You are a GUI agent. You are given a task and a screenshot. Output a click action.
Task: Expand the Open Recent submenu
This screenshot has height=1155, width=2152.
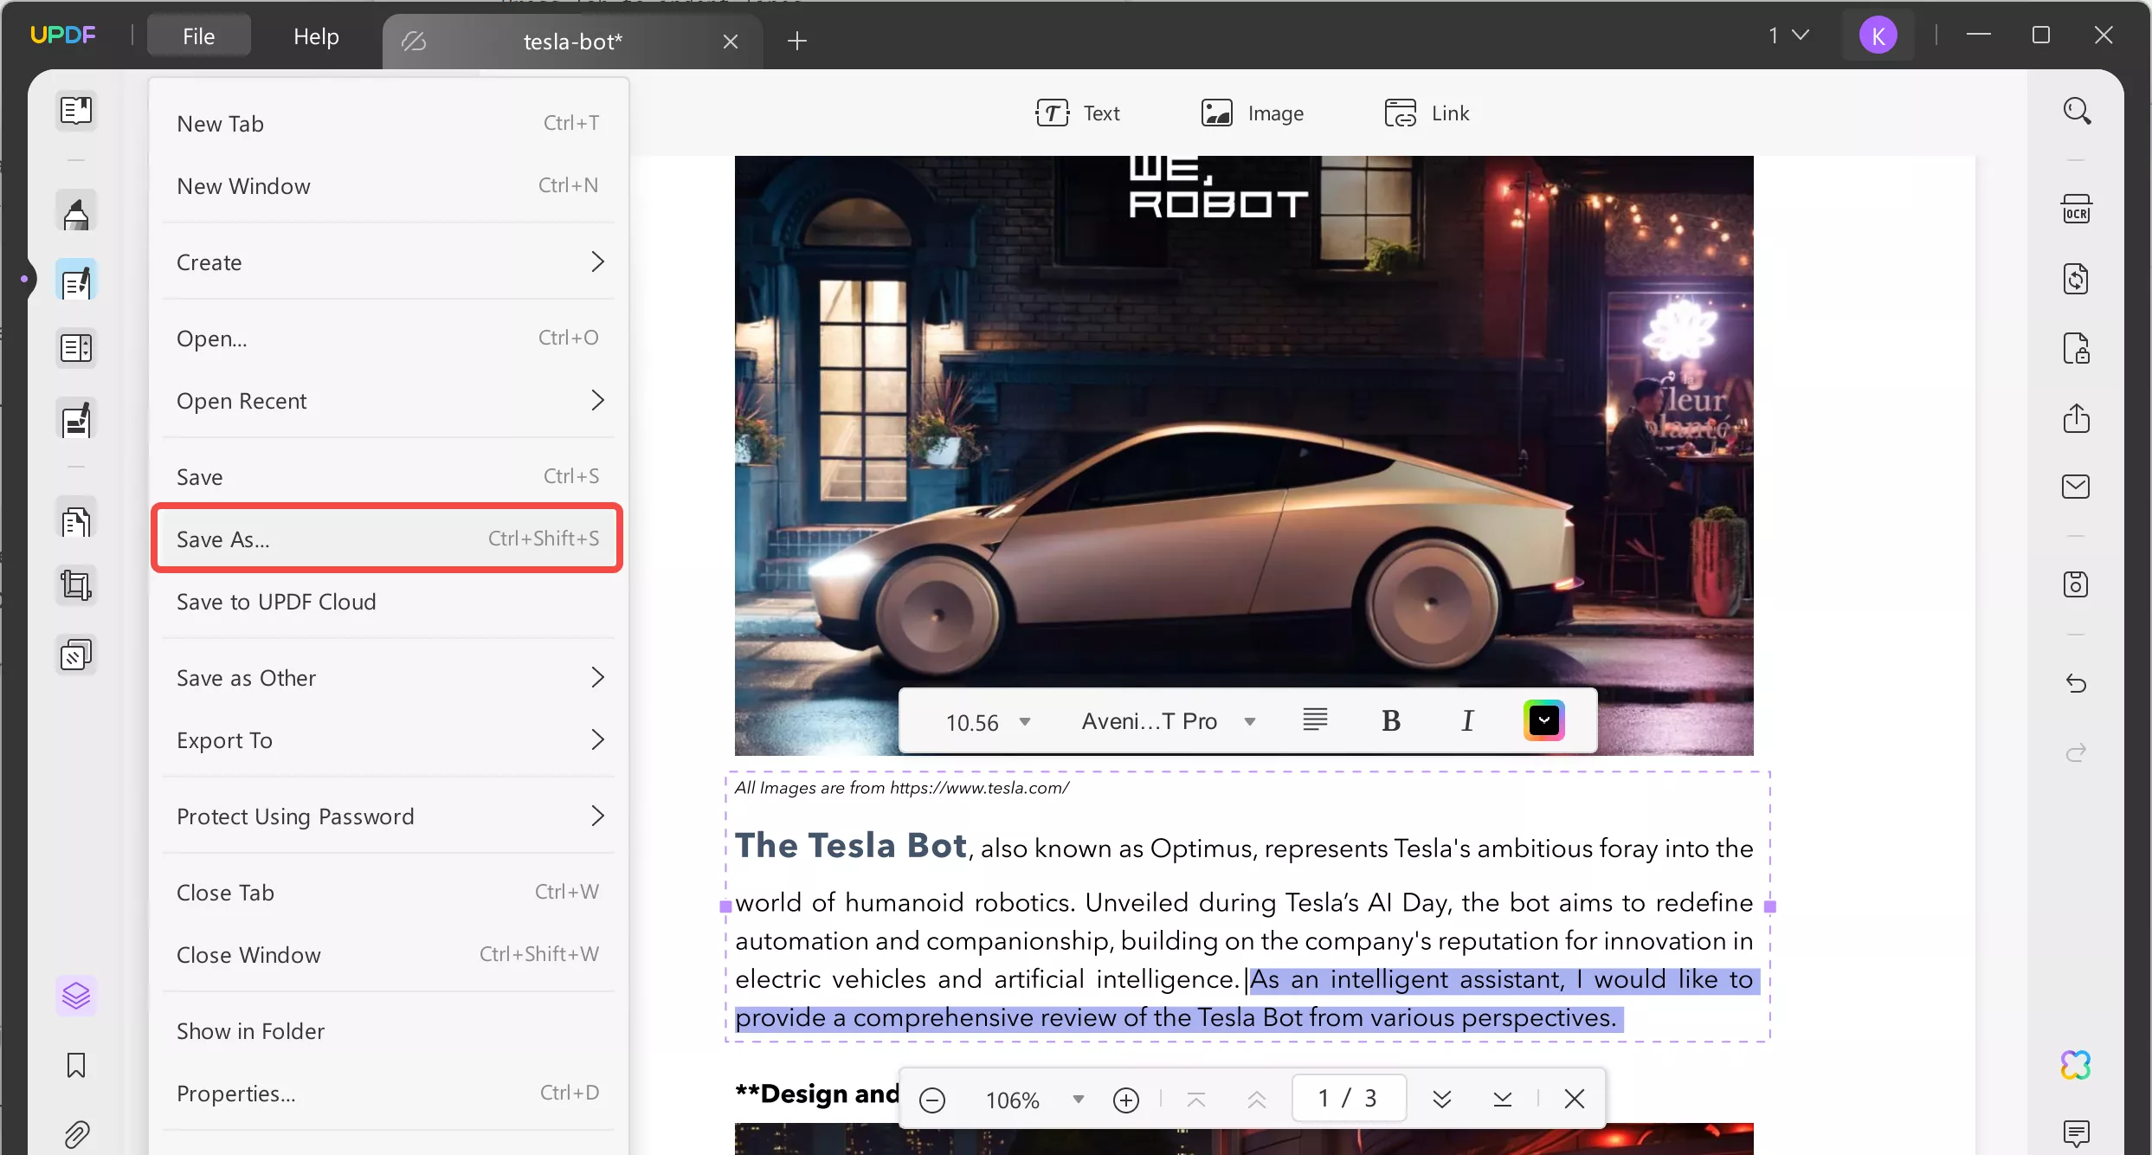388,401
